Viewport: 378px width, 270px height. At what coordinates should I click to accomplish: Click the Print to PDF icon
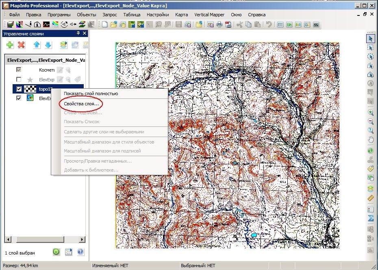(228, 24)
